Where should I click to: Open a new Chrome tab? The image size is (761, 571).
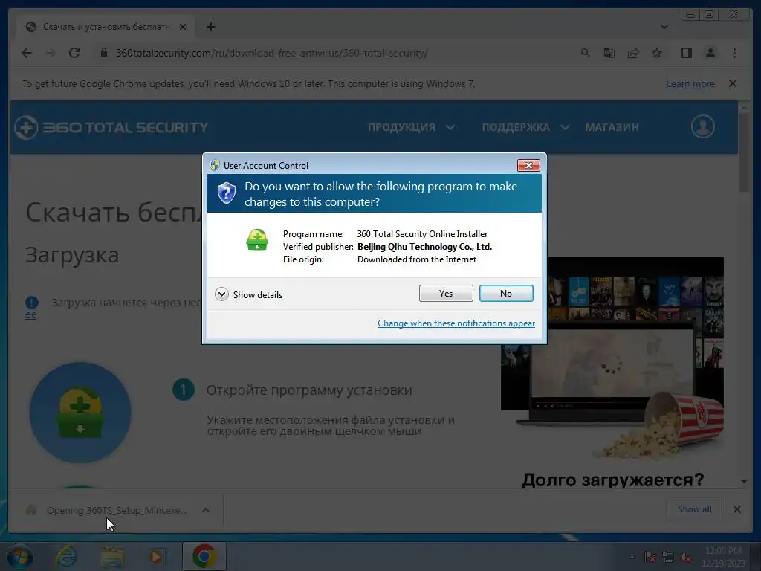tap(210, 27)
